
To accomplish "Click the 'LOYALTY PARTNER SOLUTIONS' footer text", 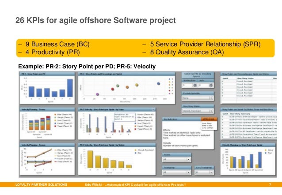I will [x=41, y=184].
